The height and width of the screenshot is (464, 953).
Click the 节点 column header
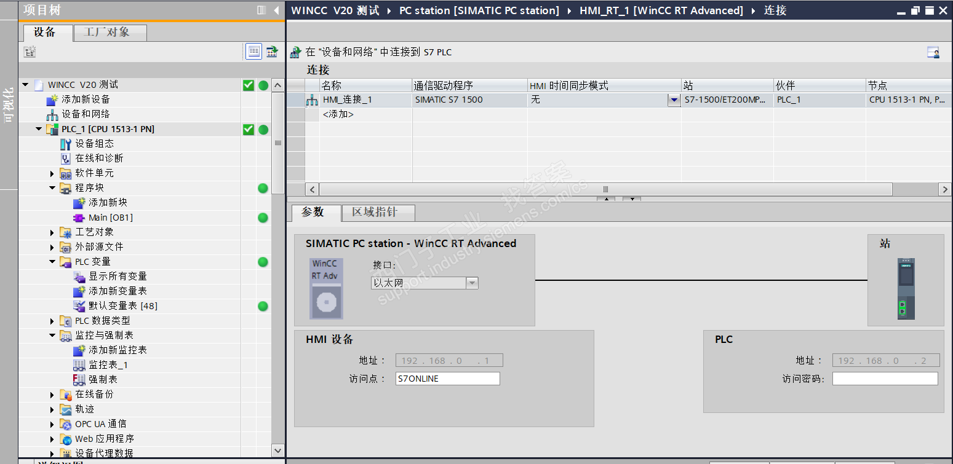pyautogui.click(x=909, y=85)
